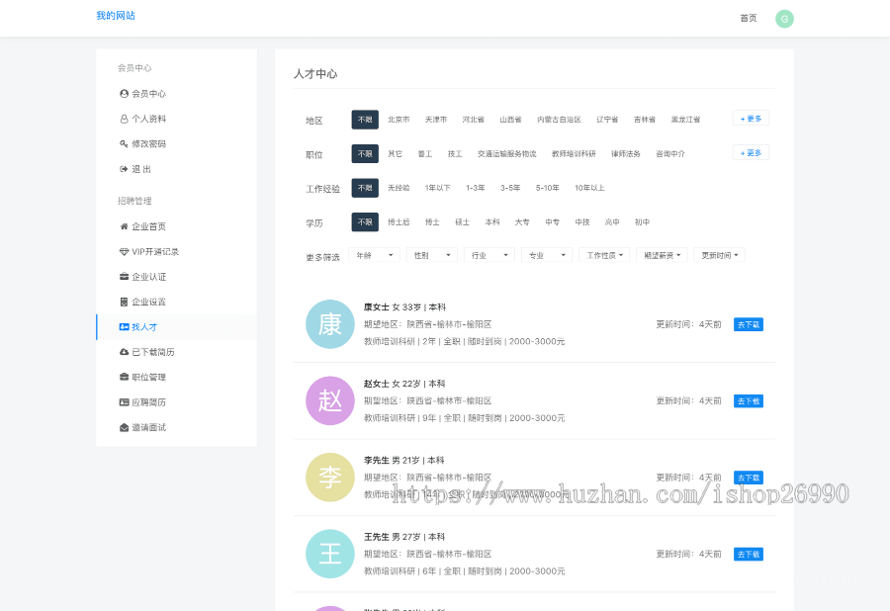Filter position by 交通运输服务物流
This screenshot has height=611, width=890.
pyautogui.click(x=507, y=154)
